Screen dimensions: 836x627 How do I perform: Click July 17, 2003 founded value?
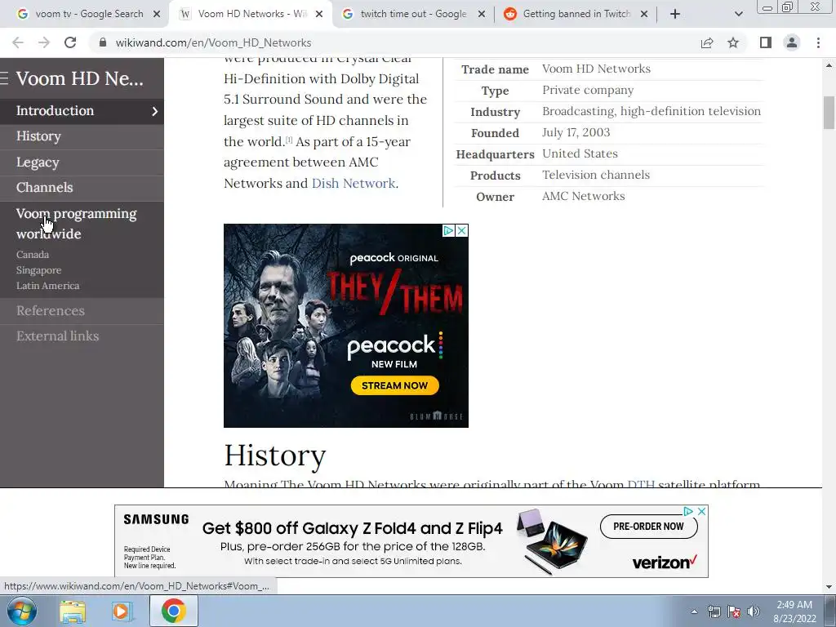pyautogui.click(x=576, y=132)
